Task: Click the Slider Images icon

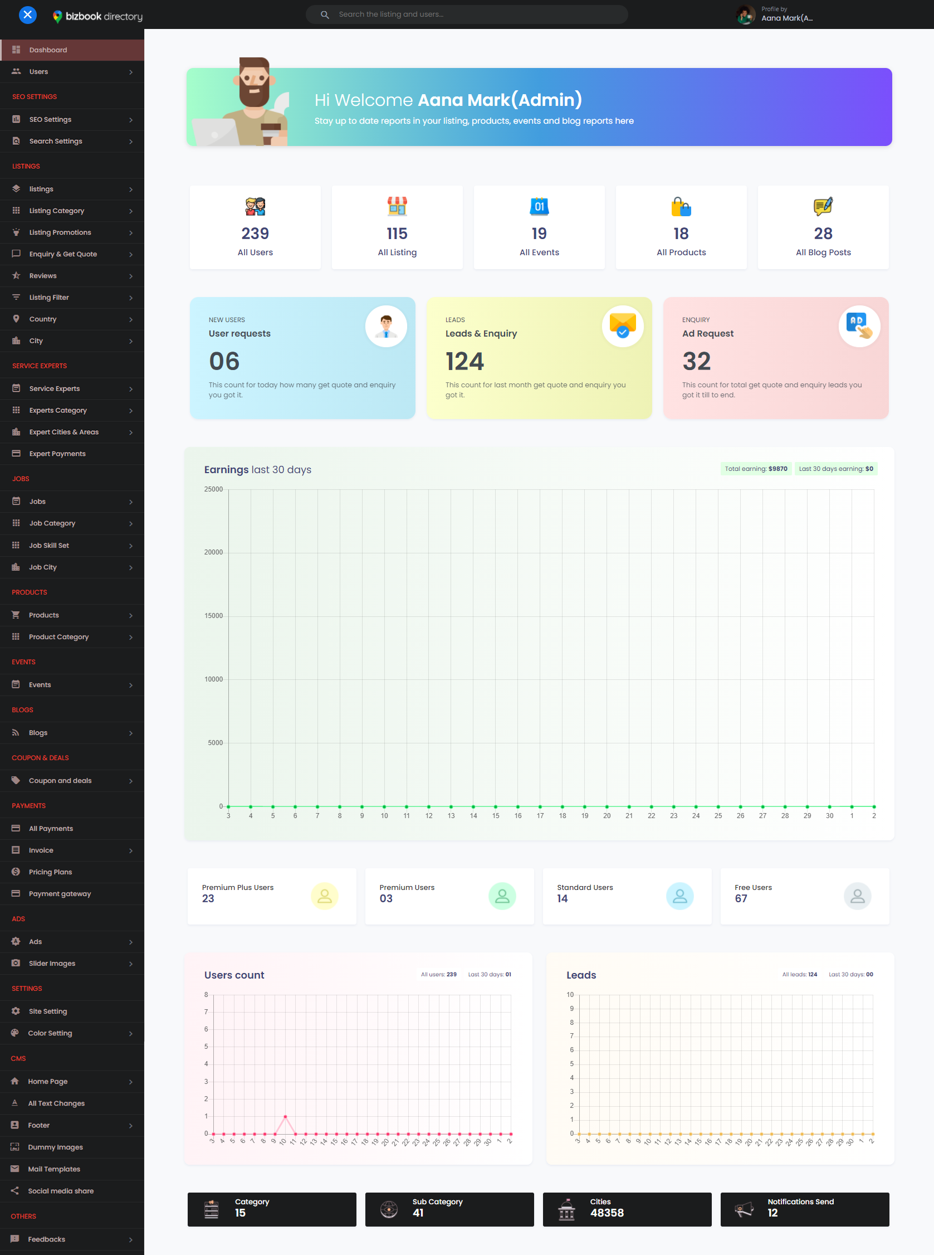Action: point(16,963)
